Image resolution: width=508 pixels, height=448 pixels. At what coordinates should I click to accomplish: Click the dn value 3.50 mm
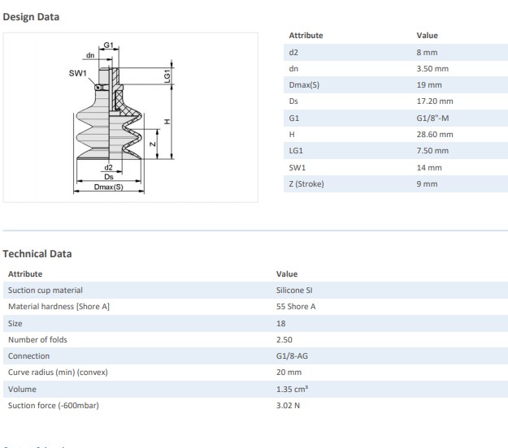pos(432,69)
